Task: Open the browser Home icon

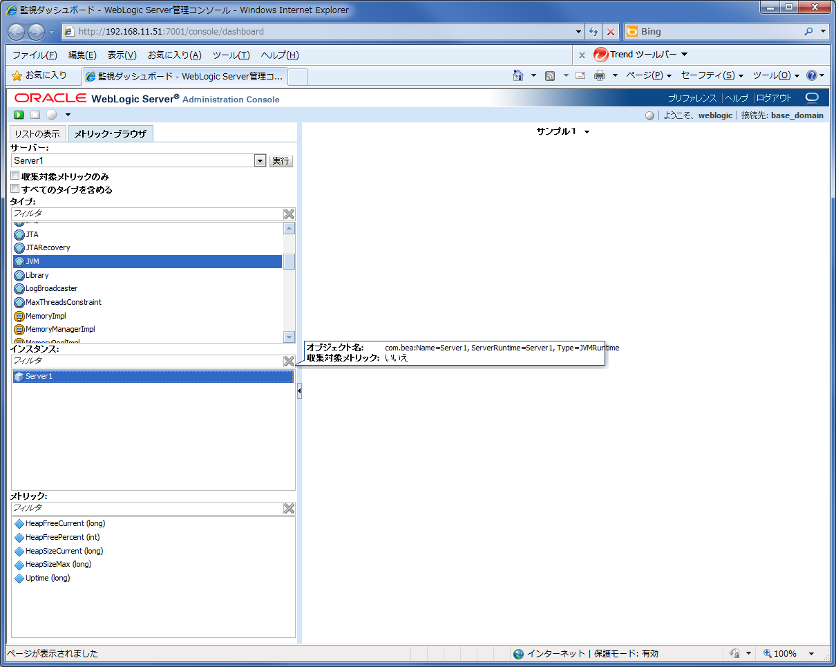Action: click(x=518, y=75)
